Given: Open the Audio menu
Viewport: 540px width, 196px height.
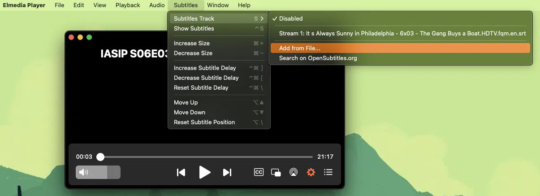Looking at the screenshot, I should click(157, 5).
